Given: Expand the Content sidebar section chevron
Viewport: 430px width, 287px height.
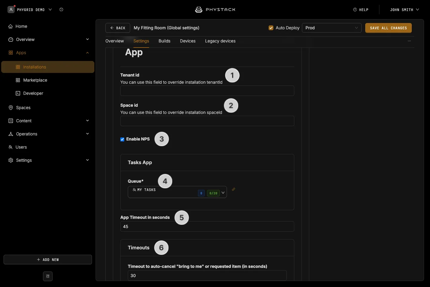Looking at the screenshot, I should click(x=87, y=120).
